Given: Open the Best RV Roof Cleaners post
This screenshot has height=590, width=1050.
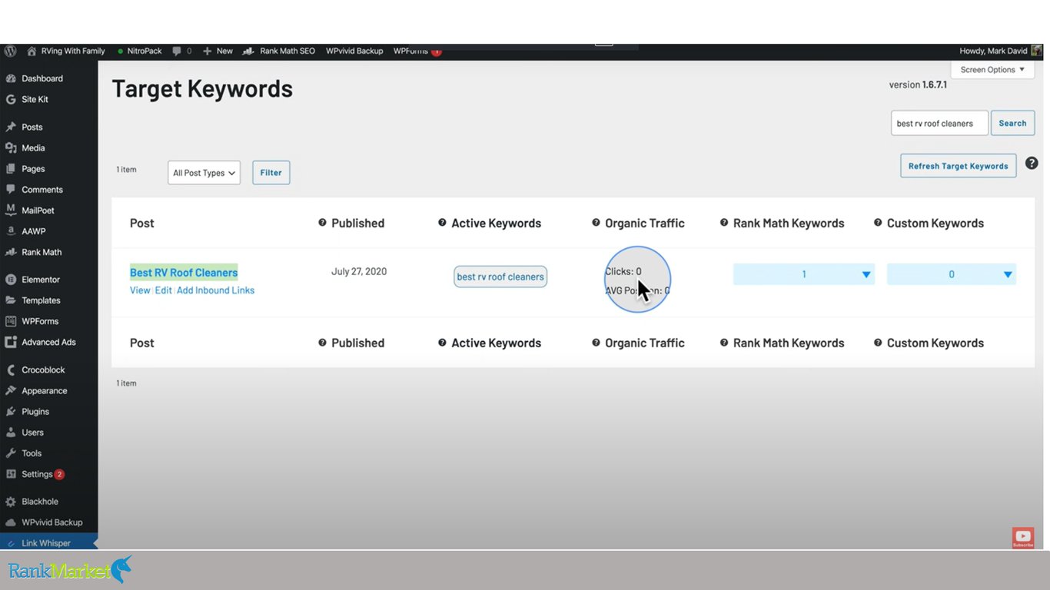Looking at the screenshot, I should pos(184,272).
